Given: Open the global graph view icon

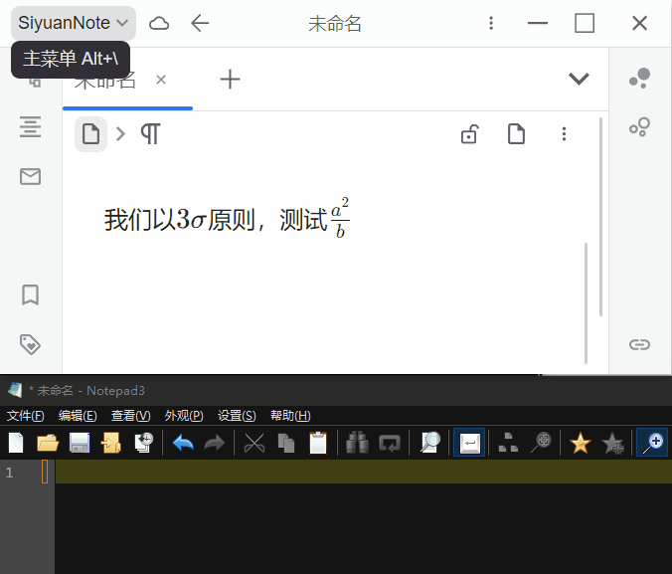Looking at the screenshot, I should (640, 78).
